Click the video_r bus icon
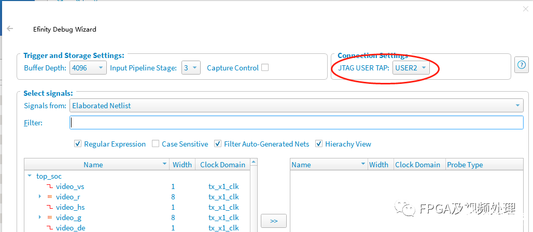The height and width of the screenshot is (232, 533). (49, 197)
